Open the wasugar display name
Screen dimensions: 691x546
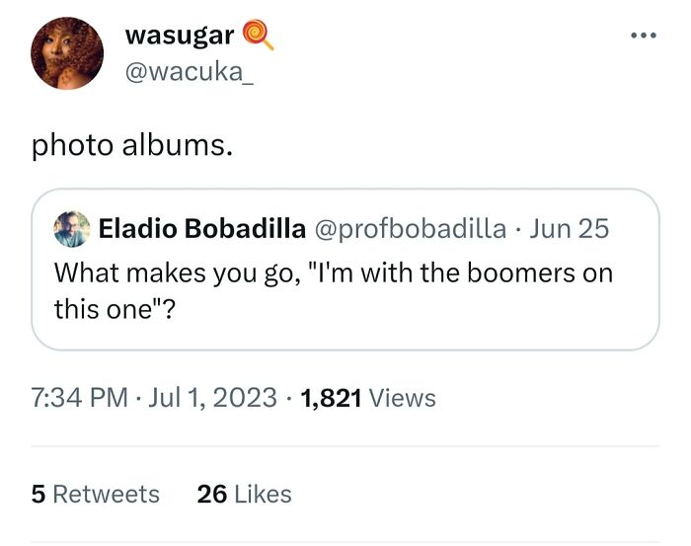coord(180,36)
